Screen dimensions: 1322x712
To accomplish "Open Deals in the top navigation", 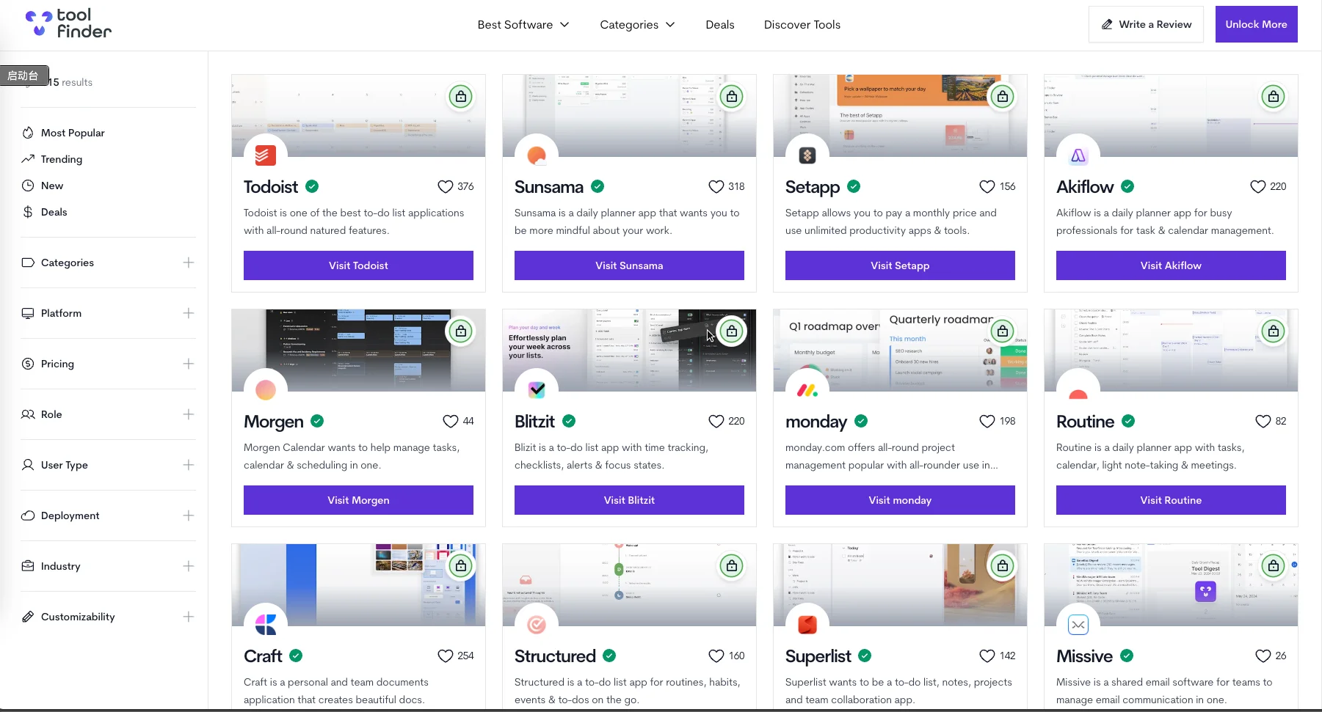I will (x=720, y=24).
